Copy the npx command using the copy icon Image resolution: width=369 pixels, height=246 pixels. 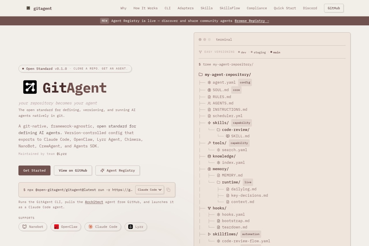[168, 190]
